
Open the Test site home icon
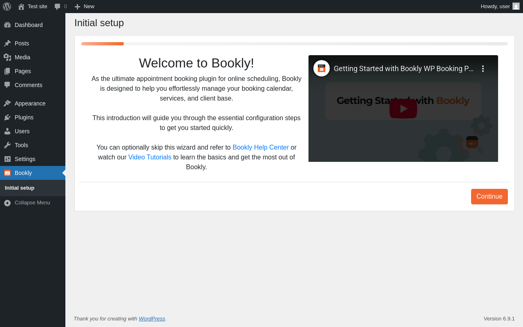click(x=21, y=7)
